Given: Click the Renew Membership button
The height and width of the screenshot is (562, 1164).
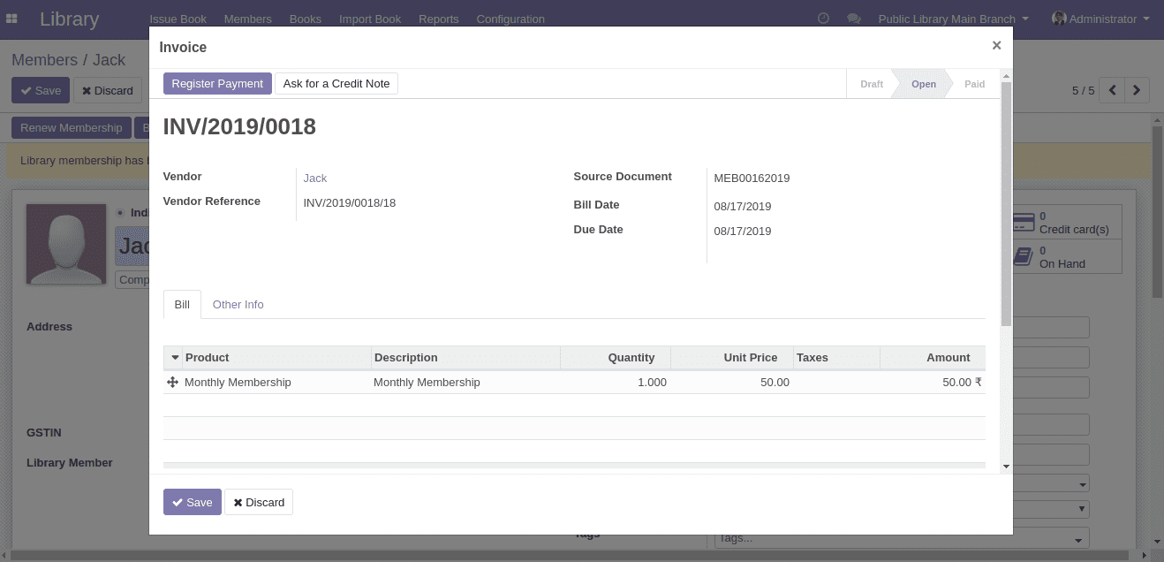Looking at the screenshot, I should click(x=72, y=127).
